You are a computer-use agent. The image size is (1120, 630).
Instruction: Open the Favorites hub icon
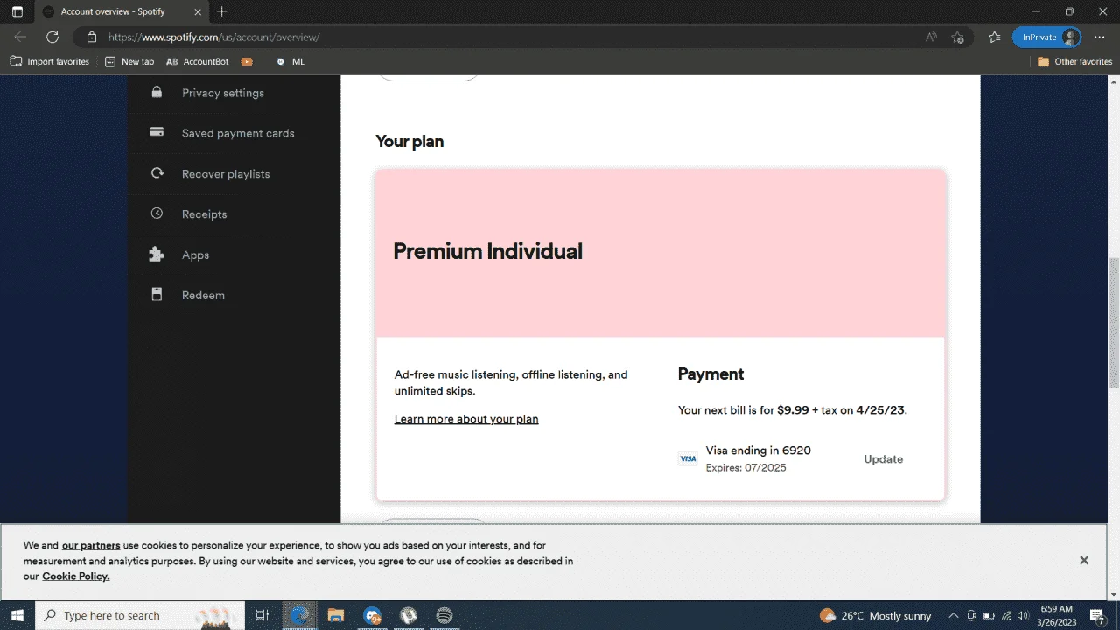[x=994, y=38]
